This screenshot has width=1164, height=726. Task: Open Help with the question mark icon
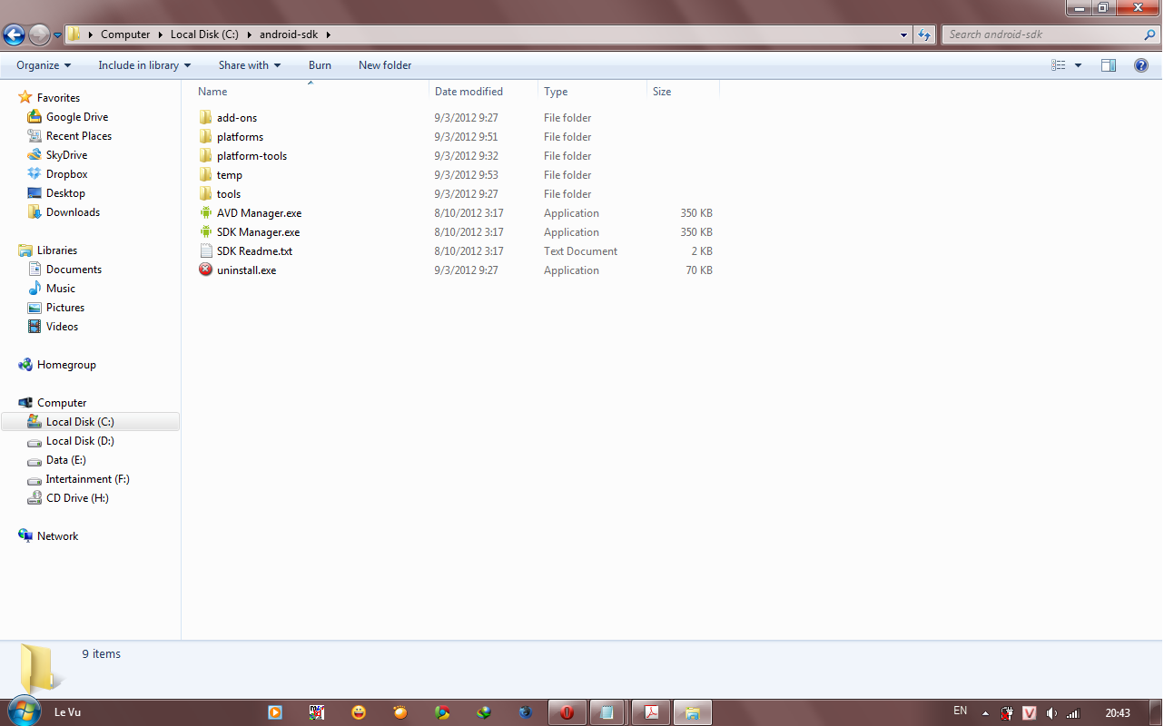click(x=1141, y=65)
